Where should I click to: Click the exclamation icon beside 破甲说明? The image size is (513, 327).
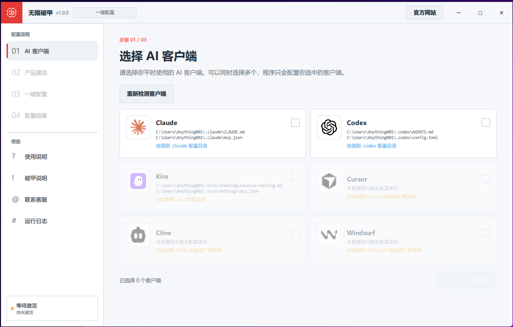point(13,178)
